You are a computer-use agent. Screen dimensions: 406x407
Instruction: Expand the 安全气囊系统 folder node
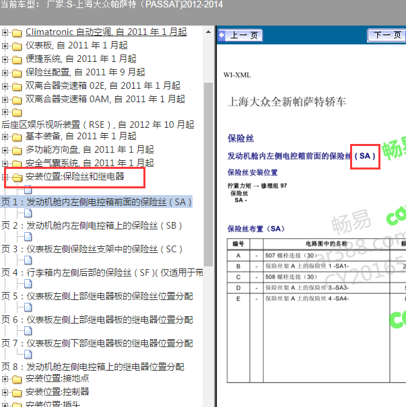5,163
